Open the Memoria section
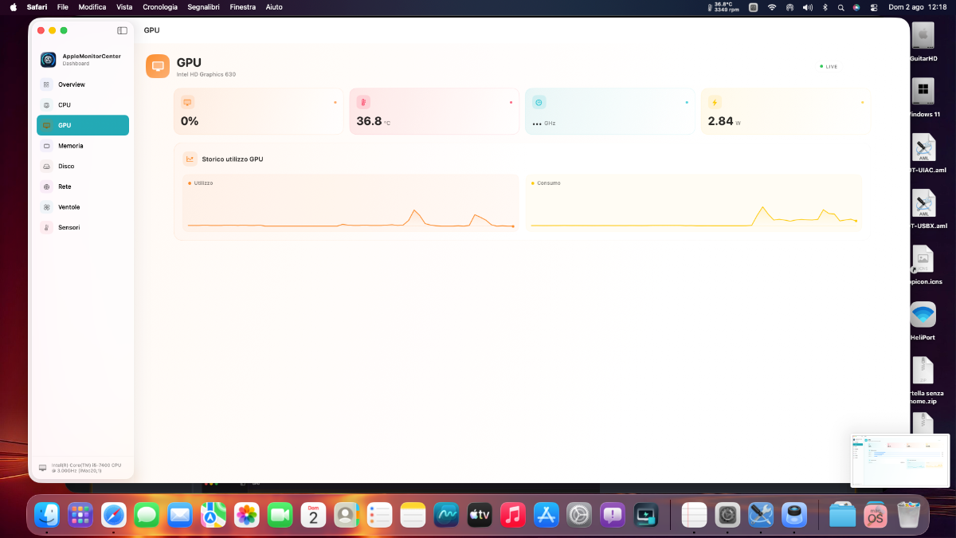 click(x=83, y=146)
